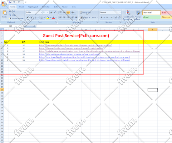The image size is (172, 143).
Task: Apply Accounting Number Format dollar icon
Action: click(101, 17)
